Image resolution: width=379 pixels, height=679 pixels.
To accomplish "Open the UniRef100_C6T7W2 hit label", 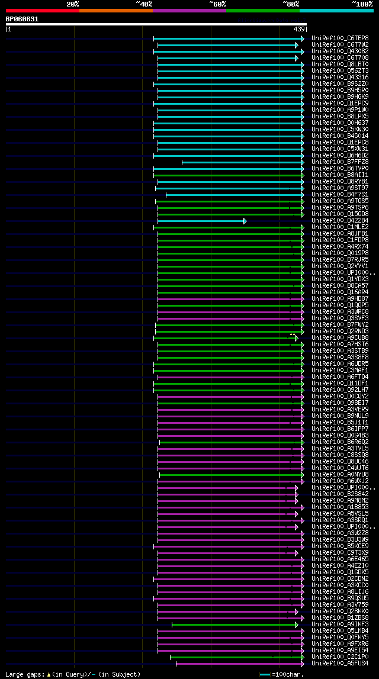I will pos(340,44).
